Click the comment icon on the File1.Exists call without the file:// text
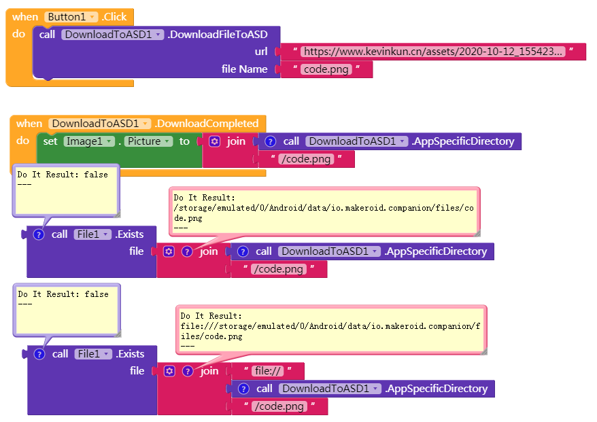This screenshot has width=597, height=422. click(39, 234)
